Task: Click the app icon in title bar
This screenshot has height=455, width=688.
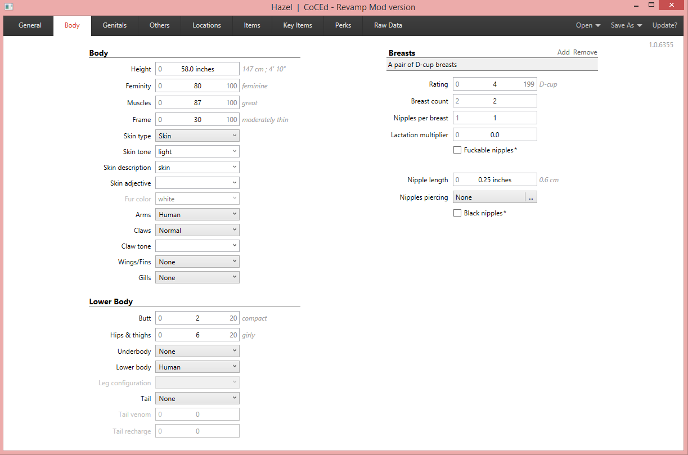Action: click(x=8, y=7)
